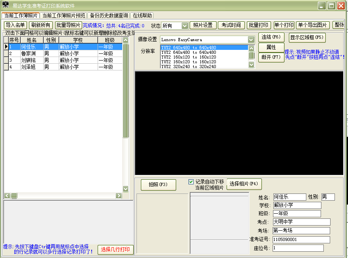Screen dimensions: 348x258
Task: Click the 学校 column header
Action: [78, 40]
